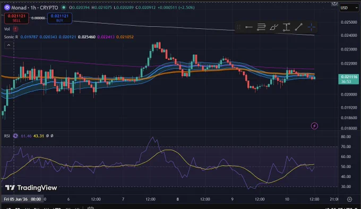Click Sonic R value 0.020343
This screenshot has height=209, width=361.
(48, 37)
